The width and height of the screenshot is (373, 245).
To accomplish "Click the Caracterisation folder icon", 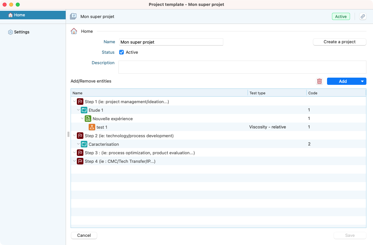I will point(84,144).
